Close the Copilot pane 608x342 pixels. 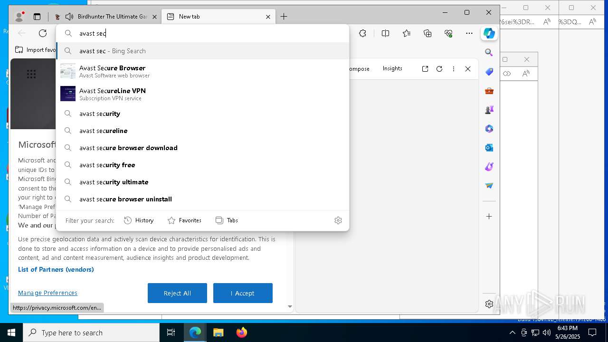(x=468, y=69)
